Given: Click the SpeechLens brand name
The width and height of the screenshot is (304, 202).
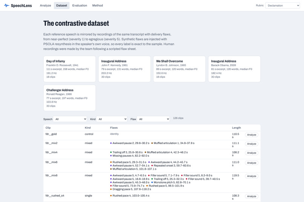Looking at the screenshot, I should [21, 6].
